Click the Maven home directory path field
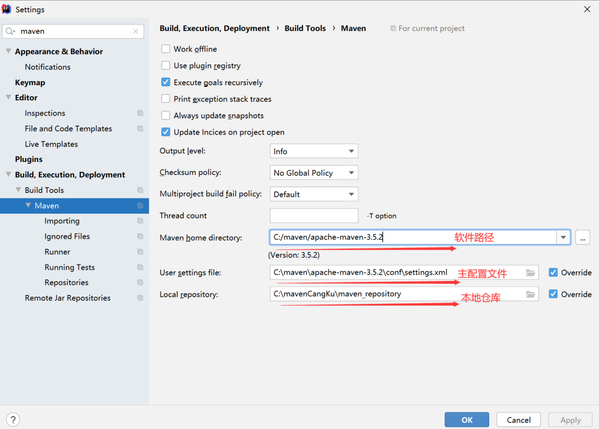Screen dimensions: 599x429 coord(413,237)
